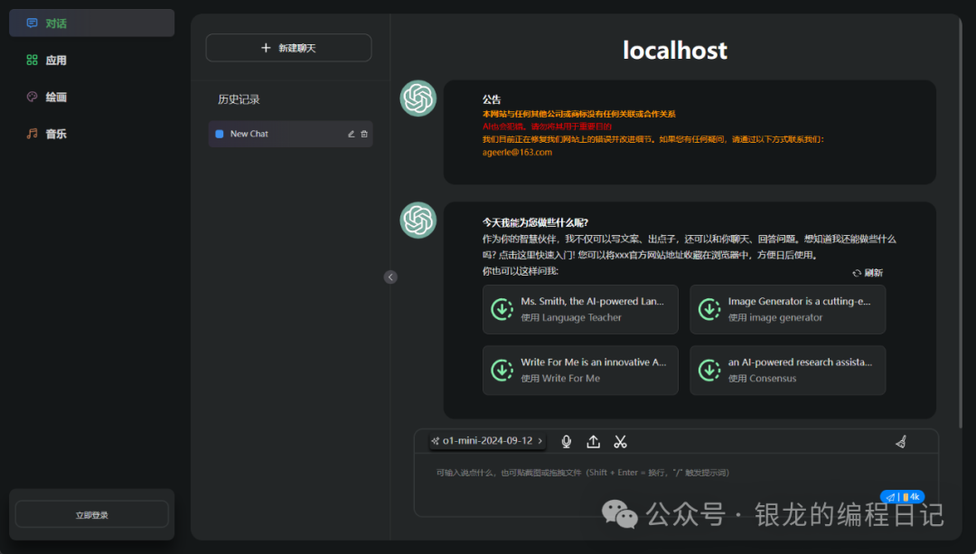
Task: Click the chat area vertical scrollbar
Action: pyautogui.click(x=961, y=224)
